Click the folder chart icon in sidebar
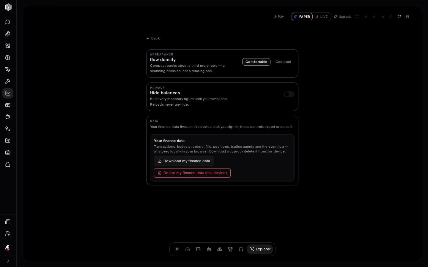This screenshot has height=267, width=428. coord(8,141)
